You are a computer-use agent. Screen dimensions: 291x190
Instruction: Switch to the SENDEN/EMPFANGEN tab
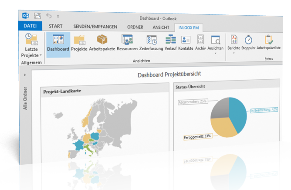click(95, 27)
